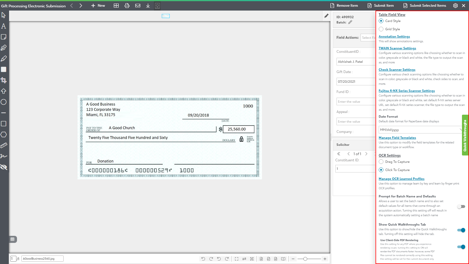Select the sticky note tool

click(x=4, y=37)
